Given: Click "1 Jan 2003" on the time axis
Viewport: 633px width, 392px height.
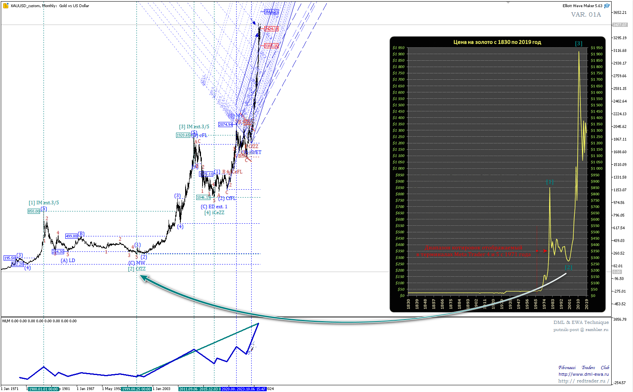Looking at the screenshot, I should point(162,389).
